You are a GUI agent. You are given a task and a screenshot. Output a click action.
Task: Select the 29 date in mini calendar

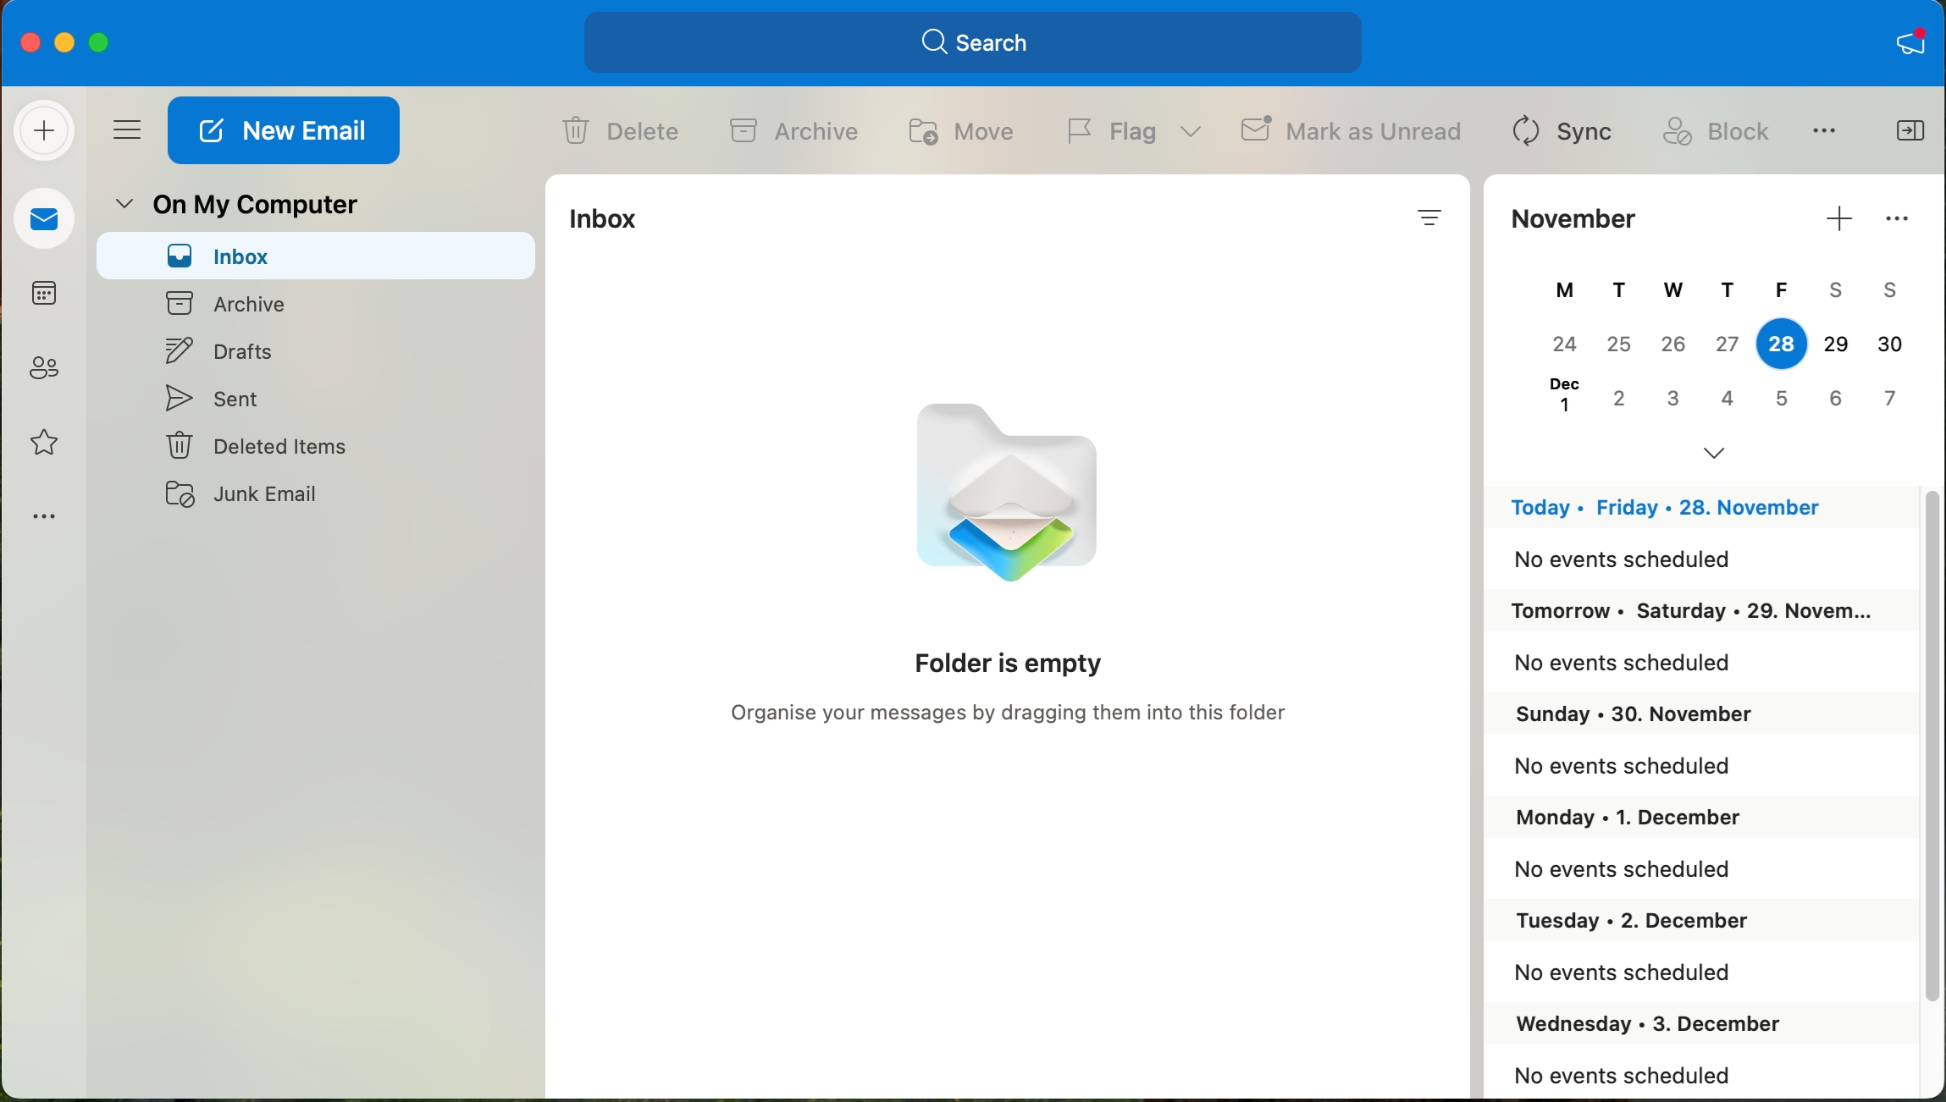tap(1835, 344)
